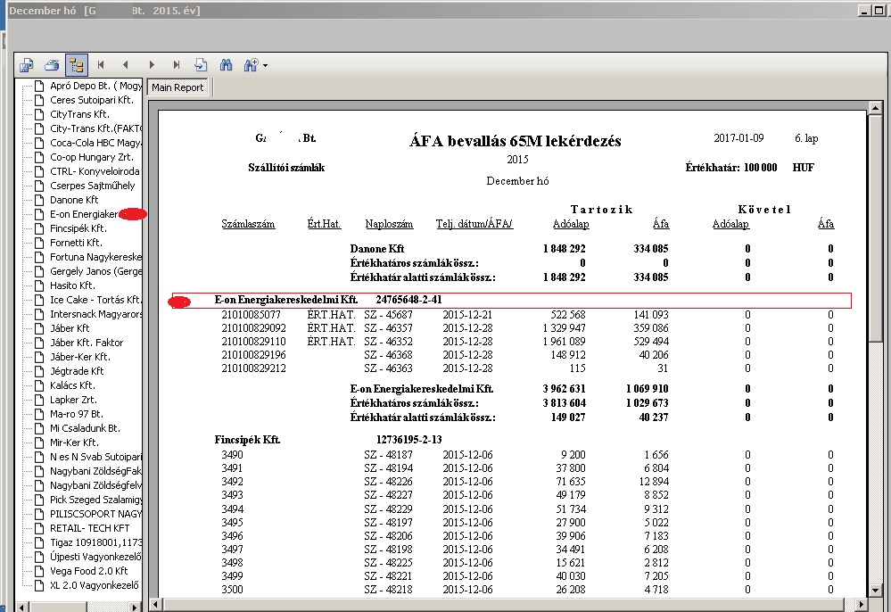This screenshot has height=612, width=891.
Task: Open the Go To Page icon
Action: (x=201, y=65)
